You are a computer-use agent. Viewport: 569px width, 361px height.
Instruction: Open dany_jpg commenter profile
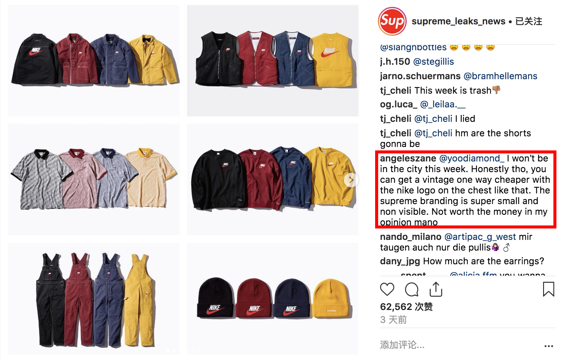(400, 261)
